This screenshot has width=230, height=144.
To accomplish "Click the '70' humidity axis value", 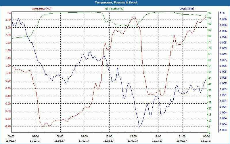I will [x=210, y=48].
